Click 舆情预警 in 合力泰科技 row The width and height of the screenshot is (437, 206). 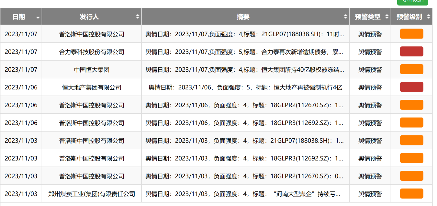coord(370,52)
